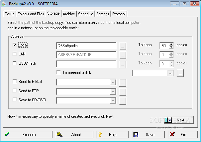
Task: Increase Local copies to keep
Action: click(171, 44)
